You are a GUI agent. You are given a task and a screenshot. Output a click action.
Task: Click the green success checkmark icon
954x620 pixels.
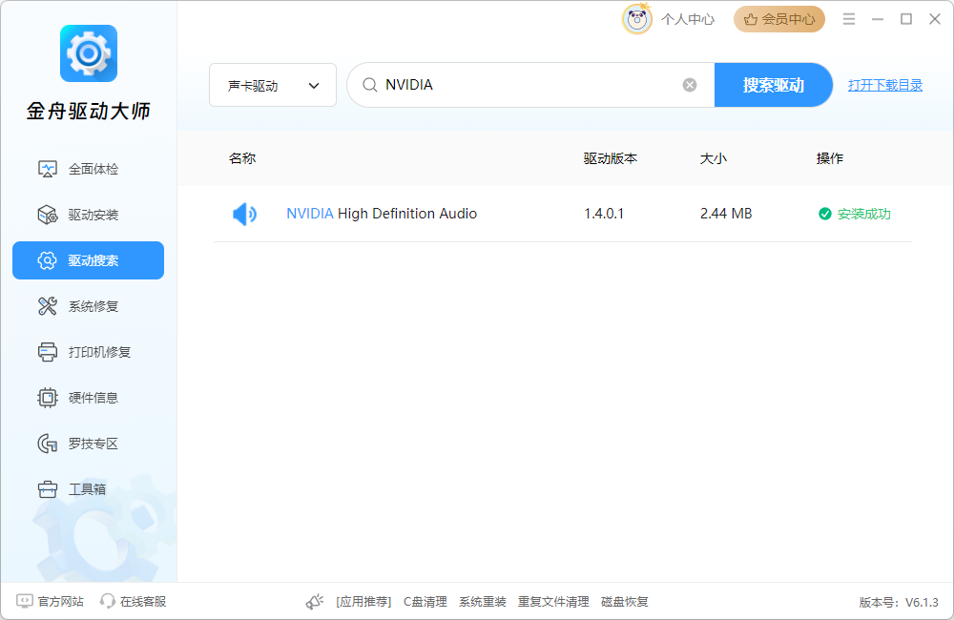click(x=825, y=214)
